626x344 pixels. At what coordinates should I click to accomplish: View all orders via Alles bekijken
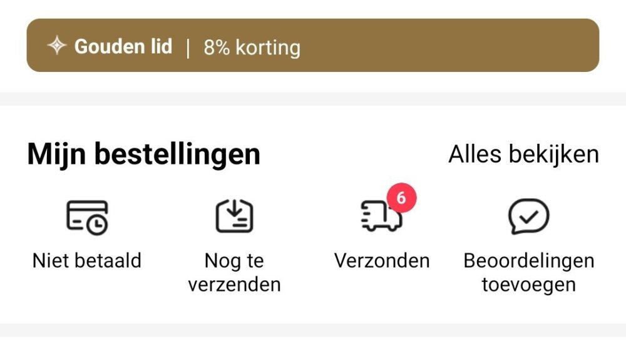pyautogui.click(x=523, y=154)
